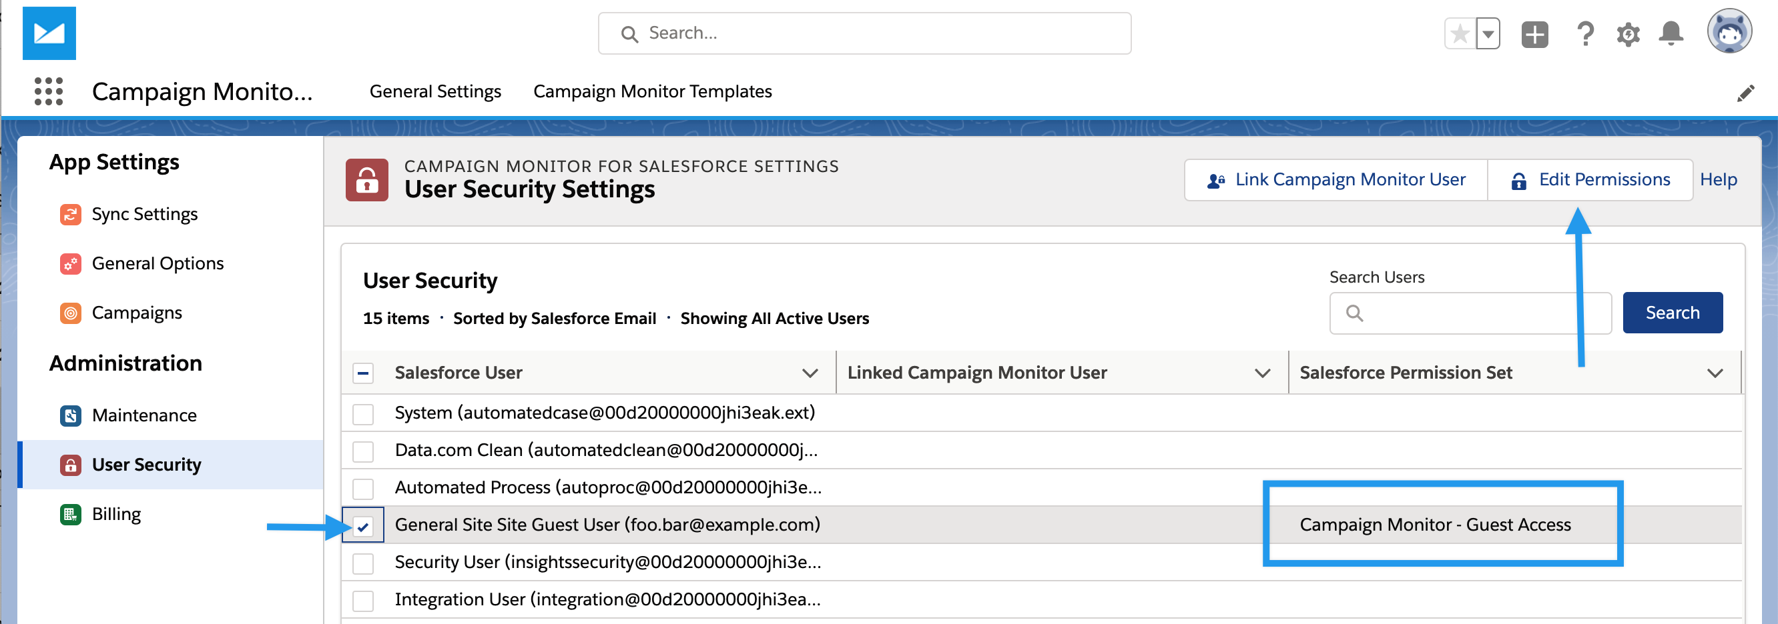Open the Campaign Monitor Templates tab
The height and width of the screenshot is (624, 1778).
tap(652, 92)
